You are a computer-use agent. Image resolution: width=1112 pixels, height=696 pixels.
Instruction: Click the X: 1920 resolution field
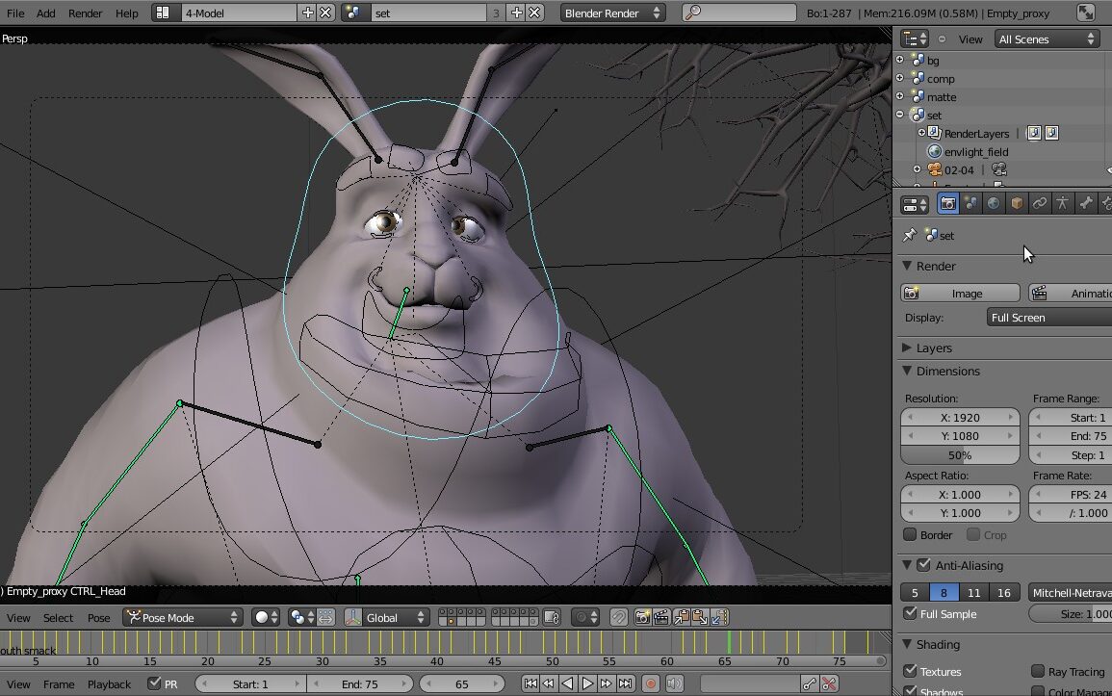click(960, 418)
